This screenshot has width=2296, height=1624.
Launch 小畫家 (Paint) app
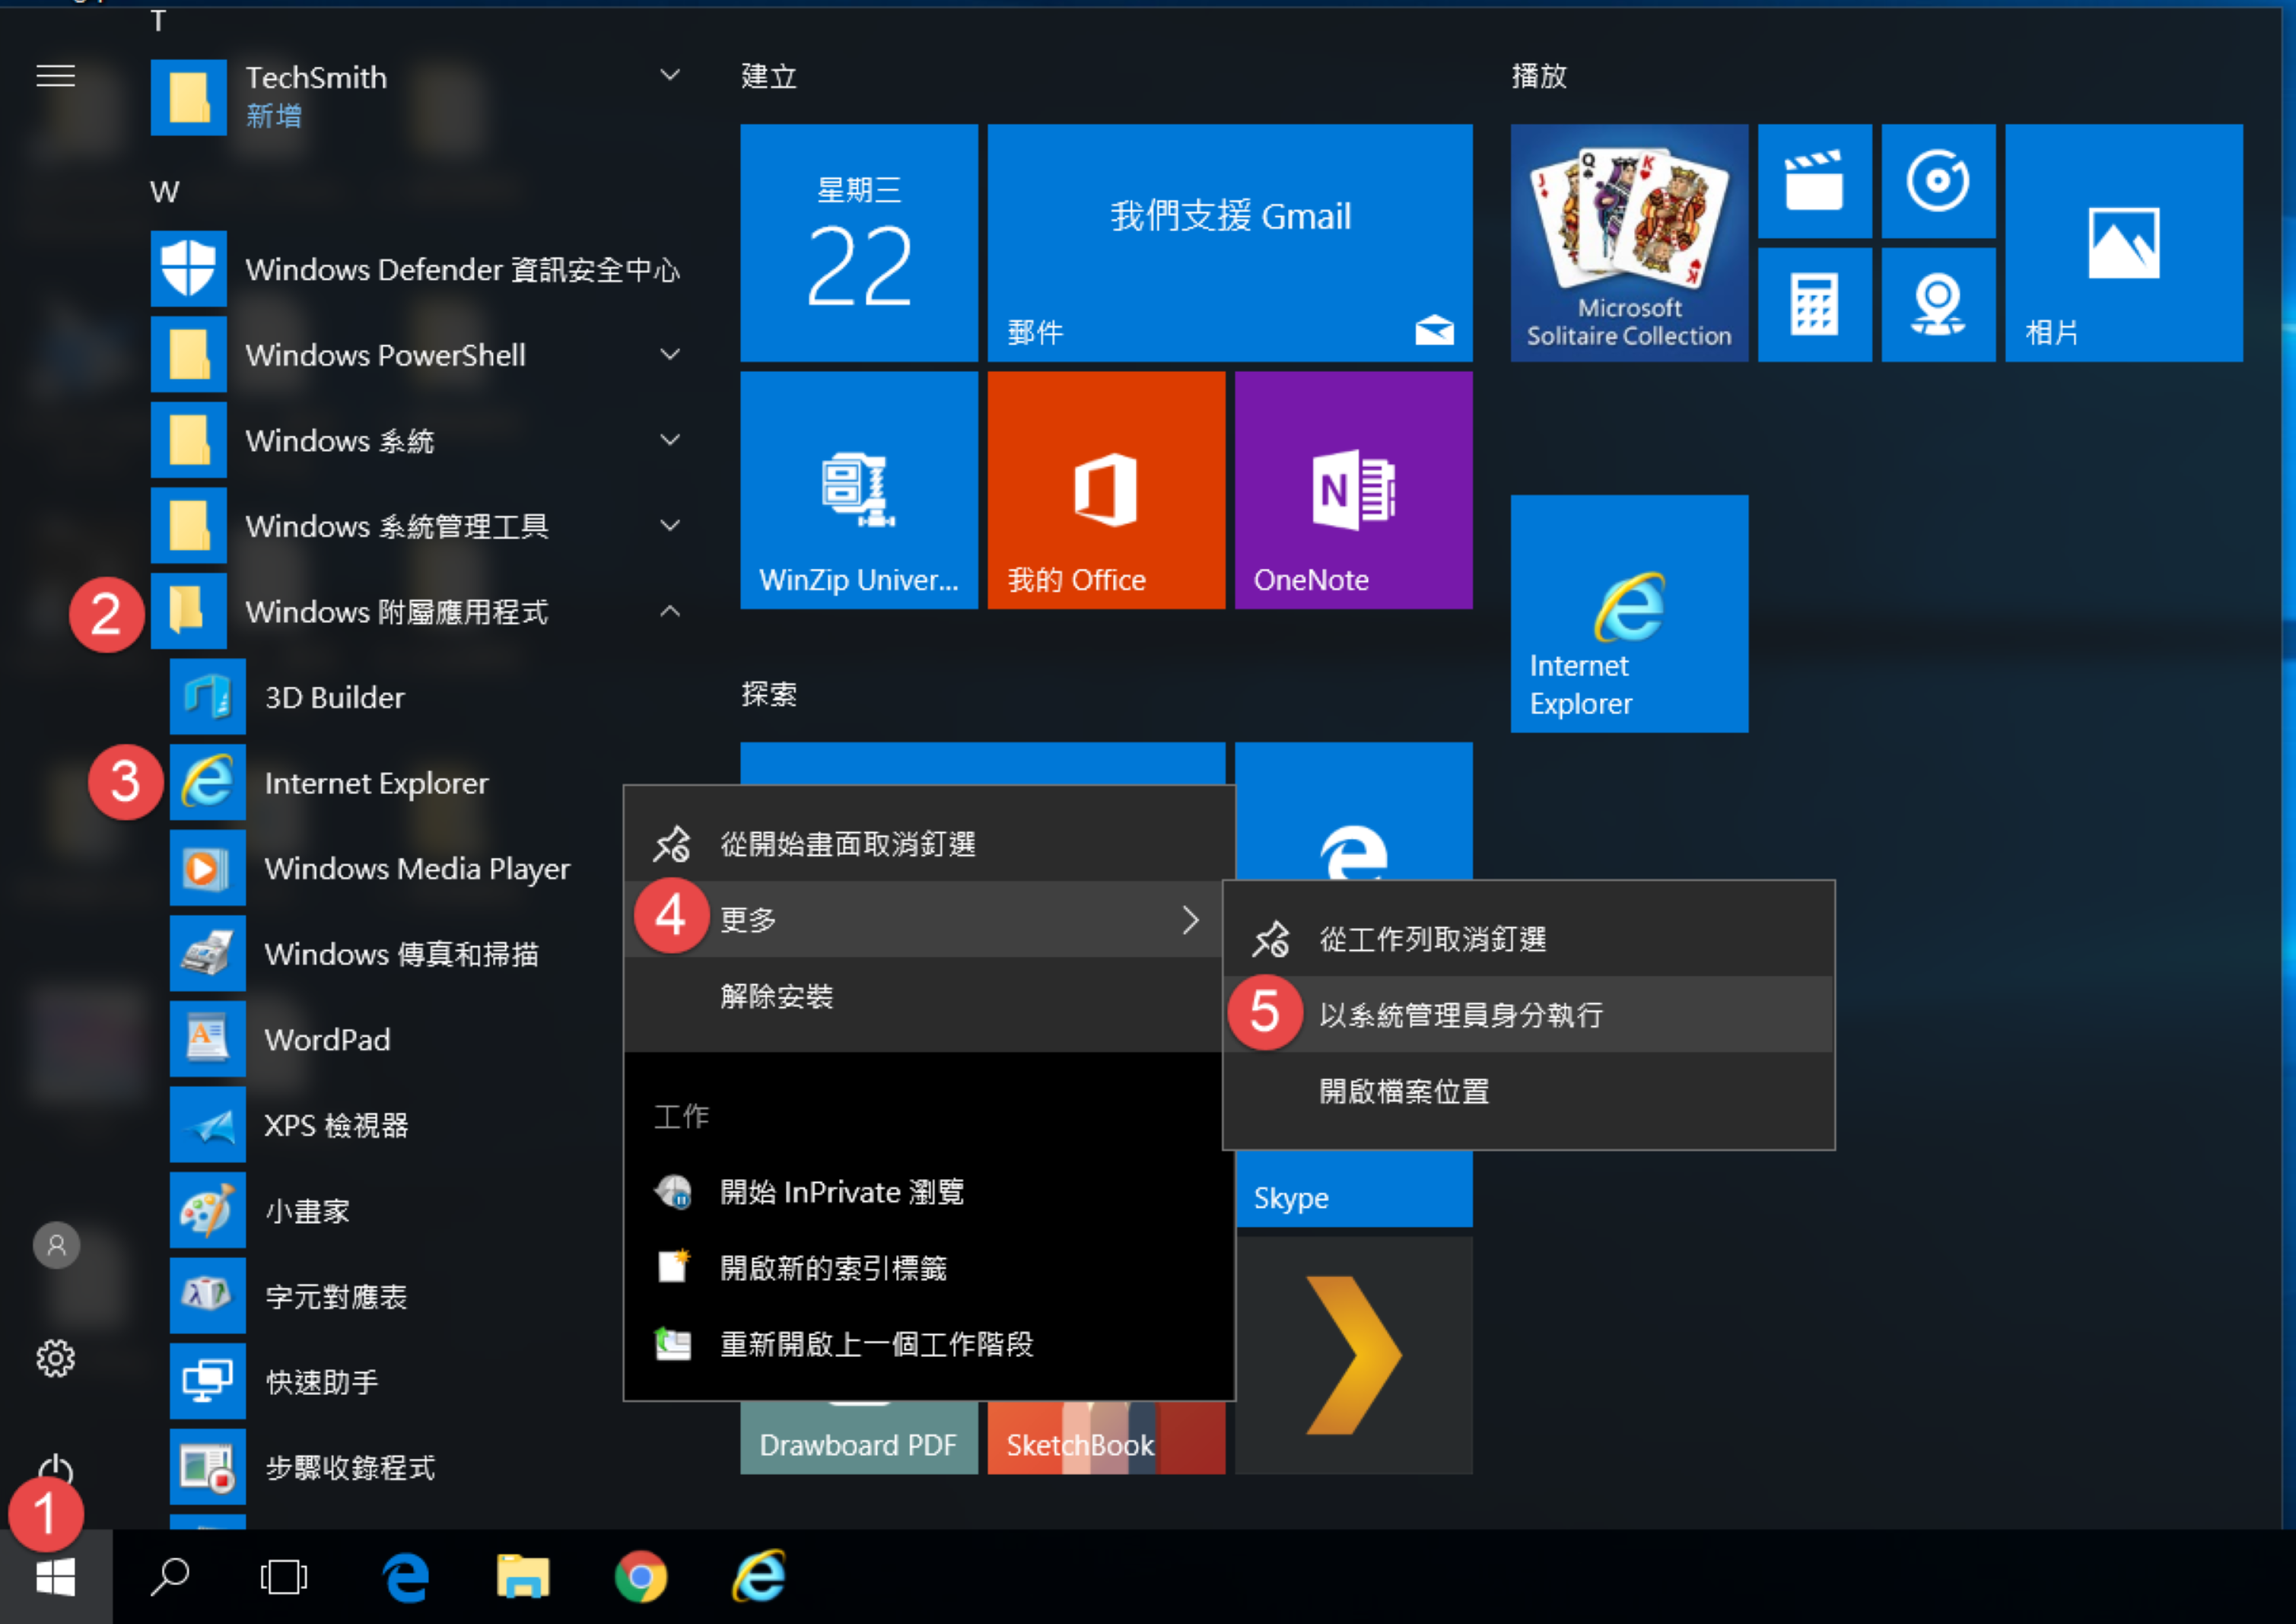400,1210
